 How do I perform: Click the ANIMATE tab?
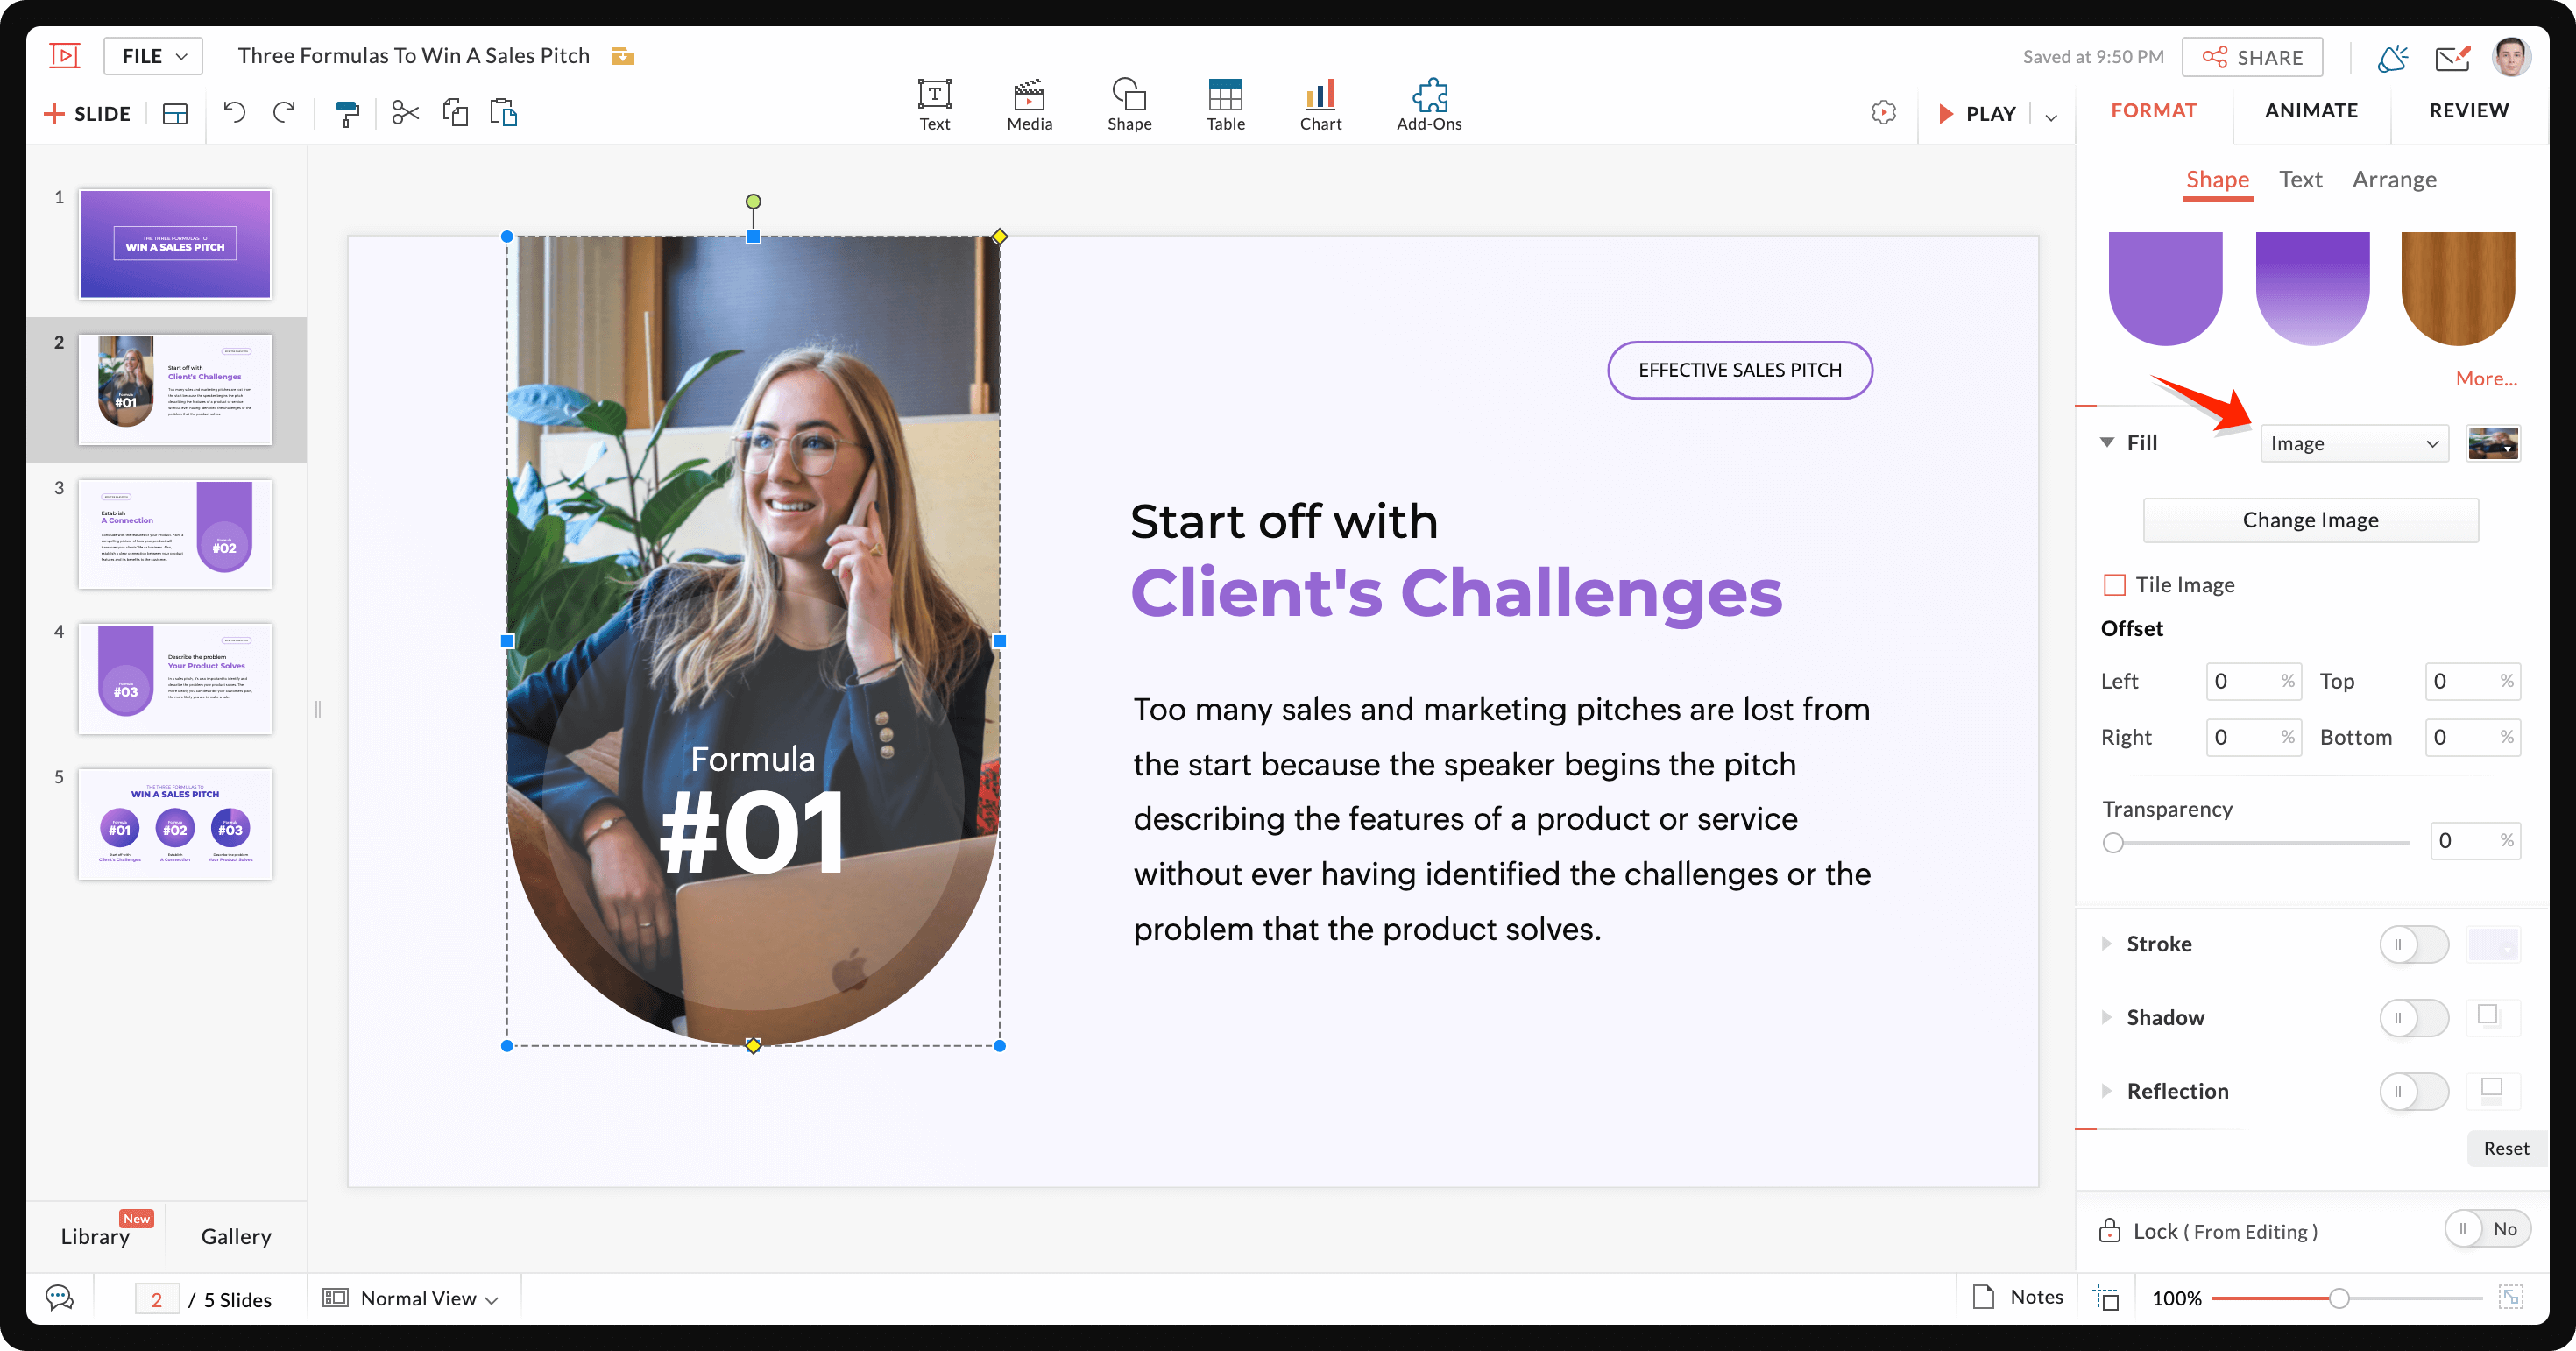point(2312,109)
